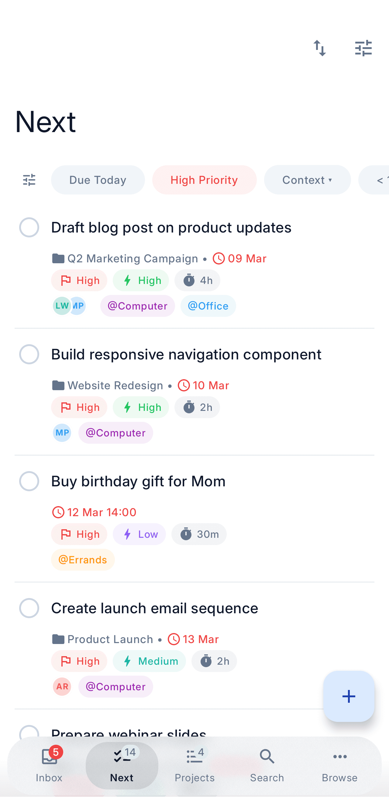
Task: Open the Inbox tab icon with badge 5
Action: (x=49, y=757)
